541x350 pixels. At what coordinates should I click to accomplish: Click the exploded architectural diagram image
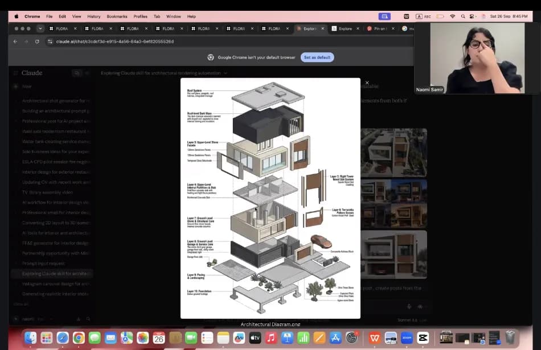(270, 198)
